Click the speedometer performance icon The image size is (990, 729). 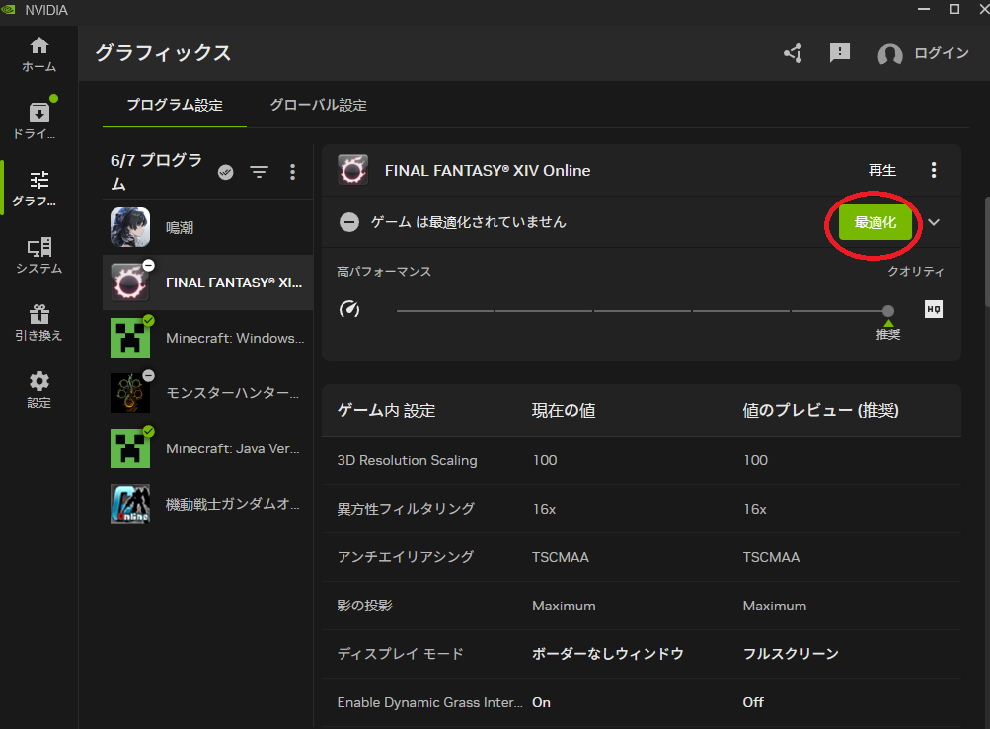(x=349, y=310)
